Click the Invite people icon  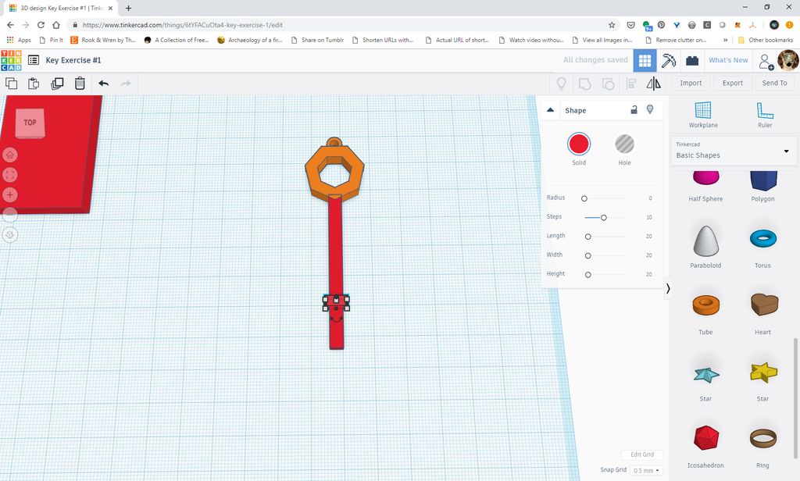(x=766, y=61)
